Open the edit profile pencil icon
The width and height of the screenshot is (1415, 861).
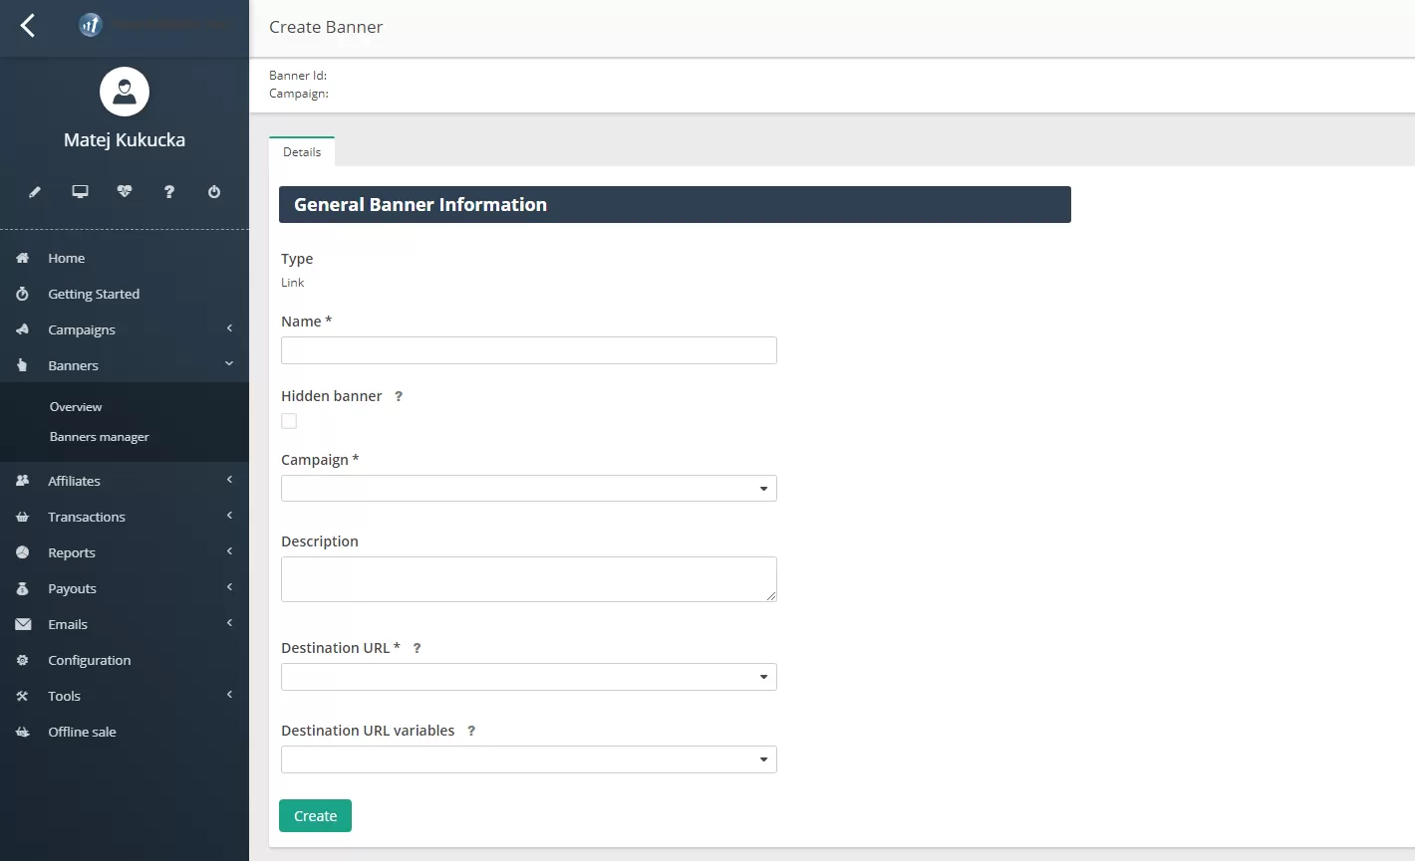point(34,191)
